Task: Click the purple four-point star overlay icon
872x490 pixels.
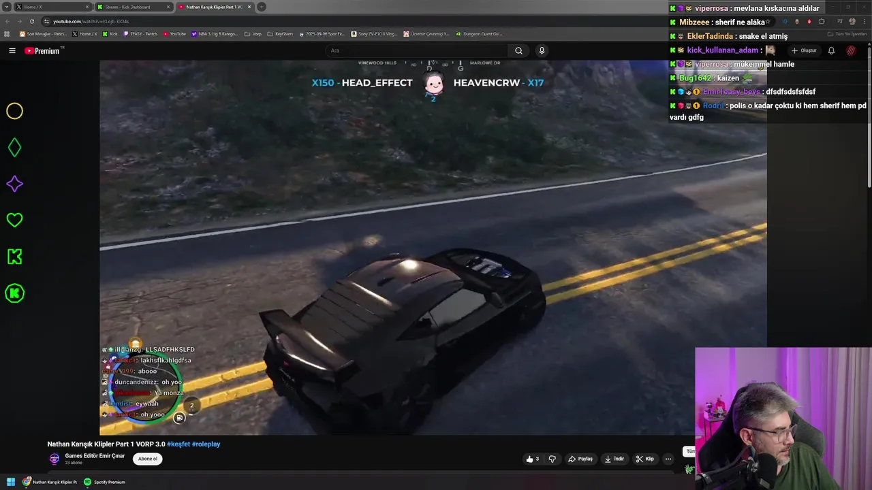Action: [x=14, y=184]
